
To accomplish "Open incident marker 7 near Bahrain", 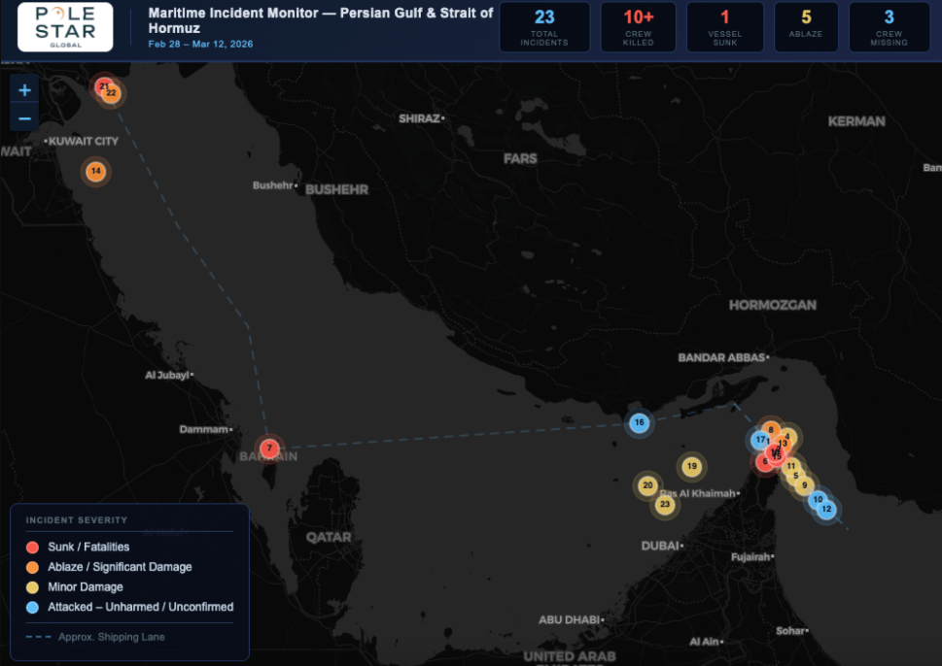I will click(x=269, y=448).
